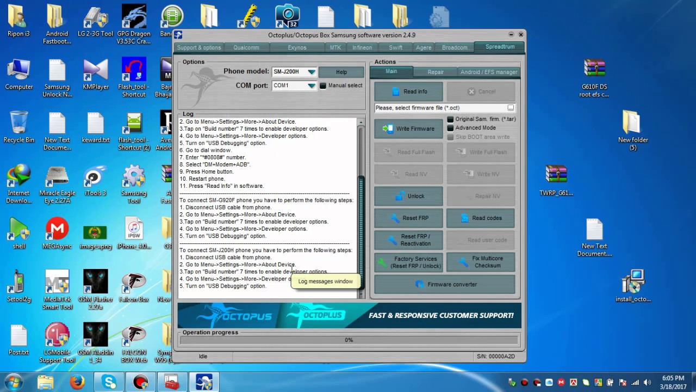Viewport: 696px width, 392px height.
Task: Open the install_octo desktop icon
Action: click(633, 286)
